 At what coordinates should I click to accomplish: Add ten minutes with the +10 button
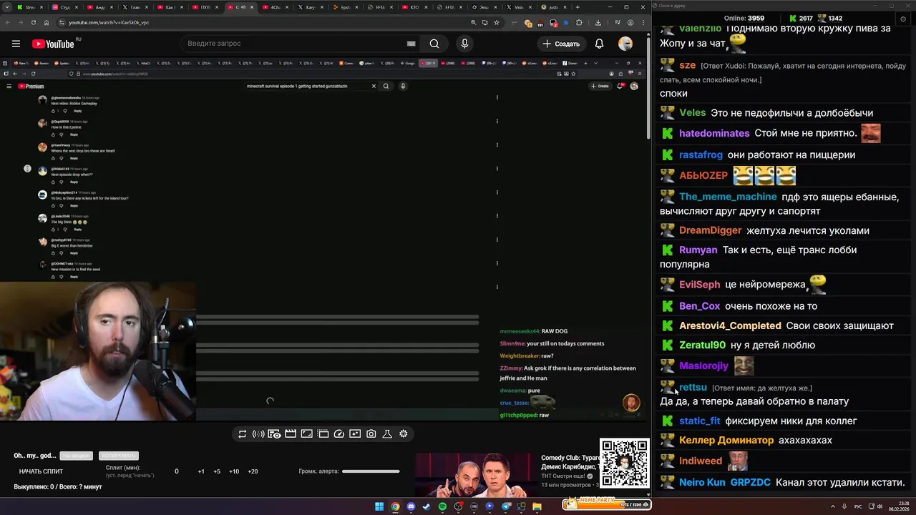[x=234, y=471]
